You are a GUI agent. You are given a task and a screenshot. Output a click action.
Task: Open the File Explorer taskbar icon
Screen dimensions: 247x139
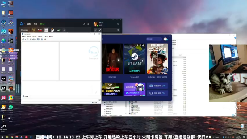pos(7,137)
